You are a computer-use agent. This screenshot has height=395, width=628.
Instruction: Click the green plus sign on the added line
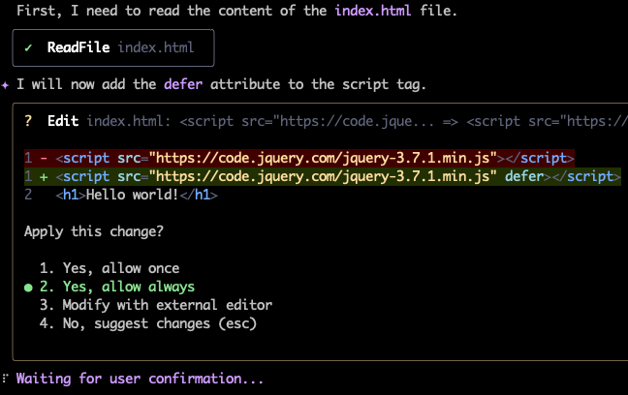pos(44,176)
